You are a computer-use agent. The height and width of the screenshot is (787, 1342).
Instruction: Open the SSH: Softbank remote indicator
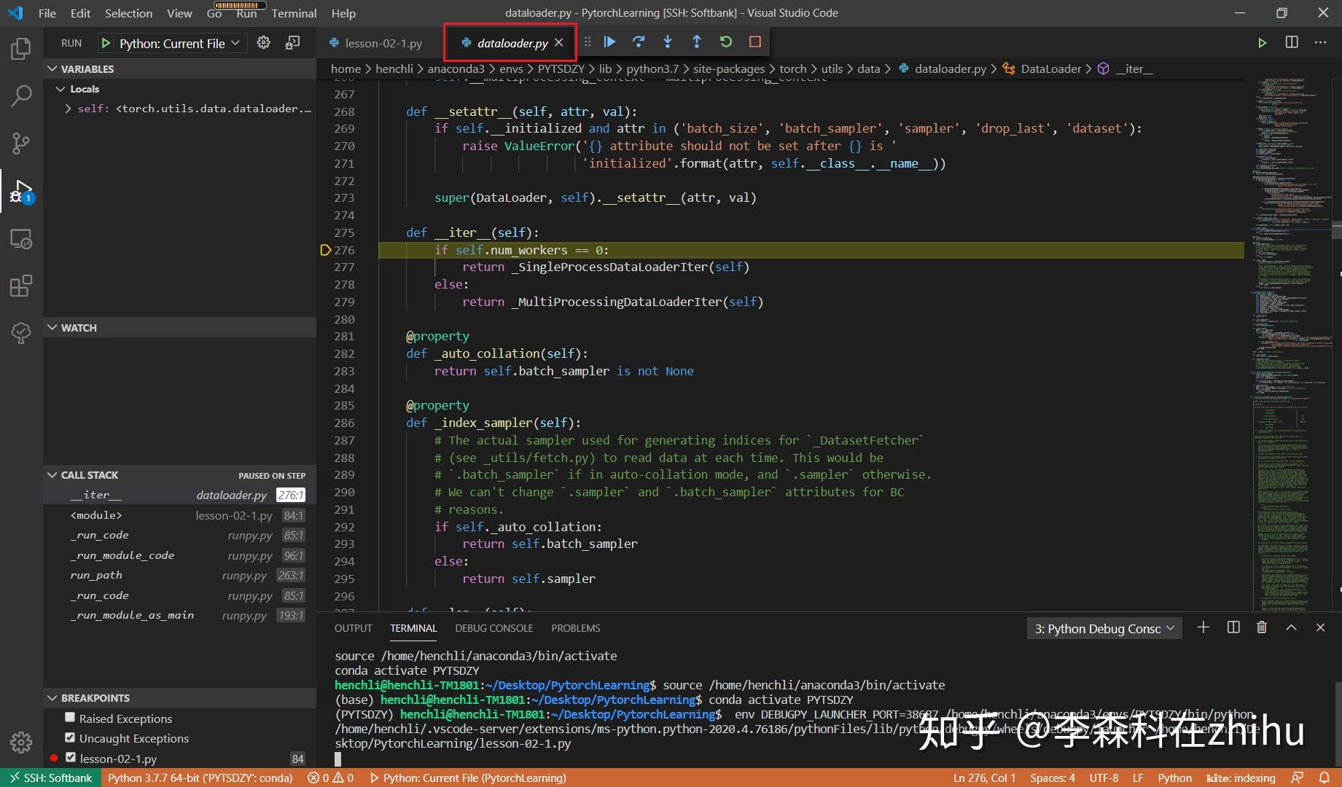click(50, 778)
